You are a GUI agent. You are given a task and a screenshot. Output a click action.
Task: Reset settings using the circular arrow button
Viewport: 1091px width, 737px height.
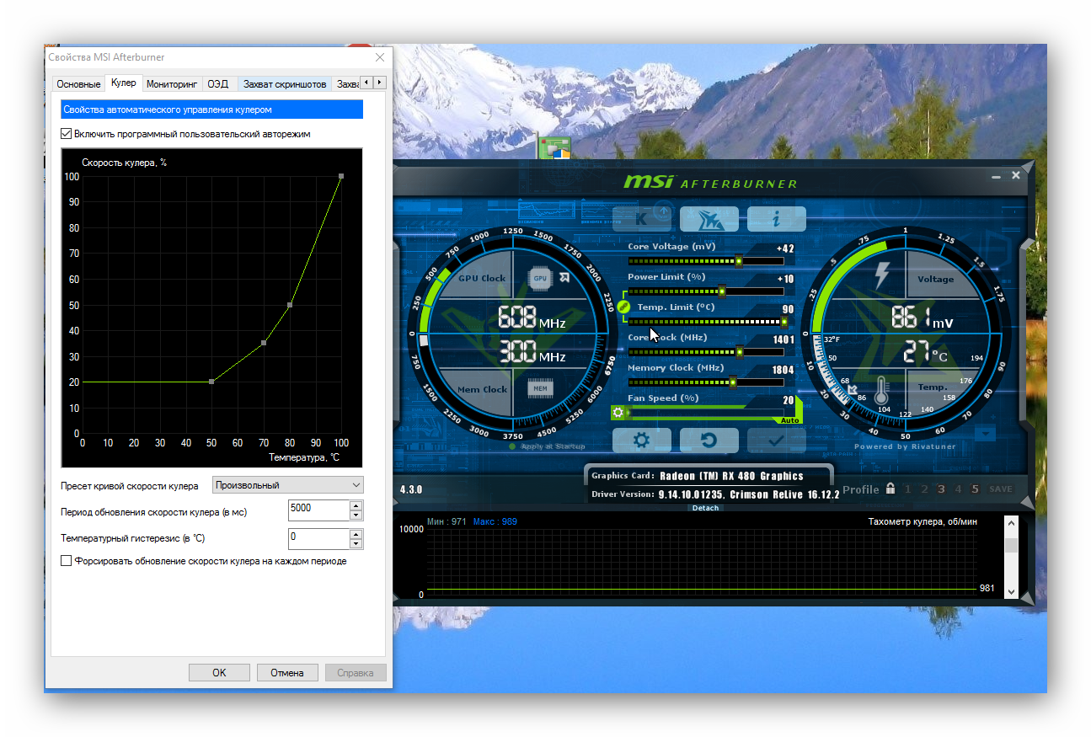(x=709, y=441)
